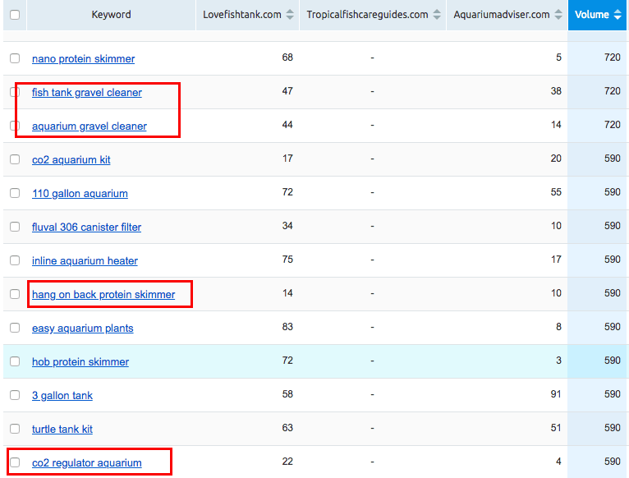Check the box for nano protein skimmer
The height and width of the screenshot is (478, 629).
pyautogui.click(x=15, y=58)
